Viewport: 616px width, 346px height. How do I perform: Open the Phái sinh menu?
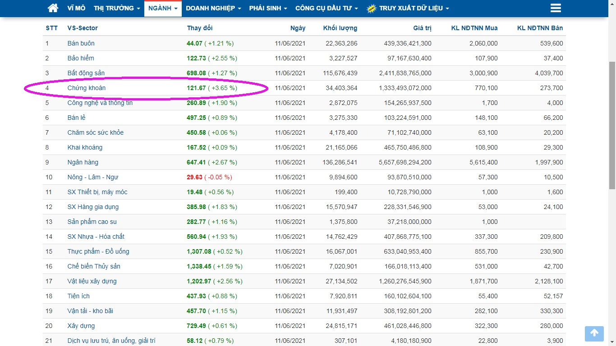(268, 8)
